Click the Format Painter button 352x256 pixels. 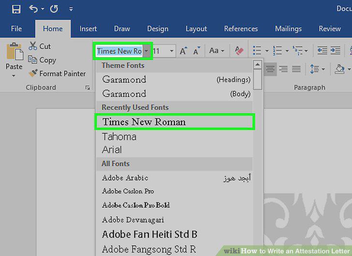click(57, 74)
